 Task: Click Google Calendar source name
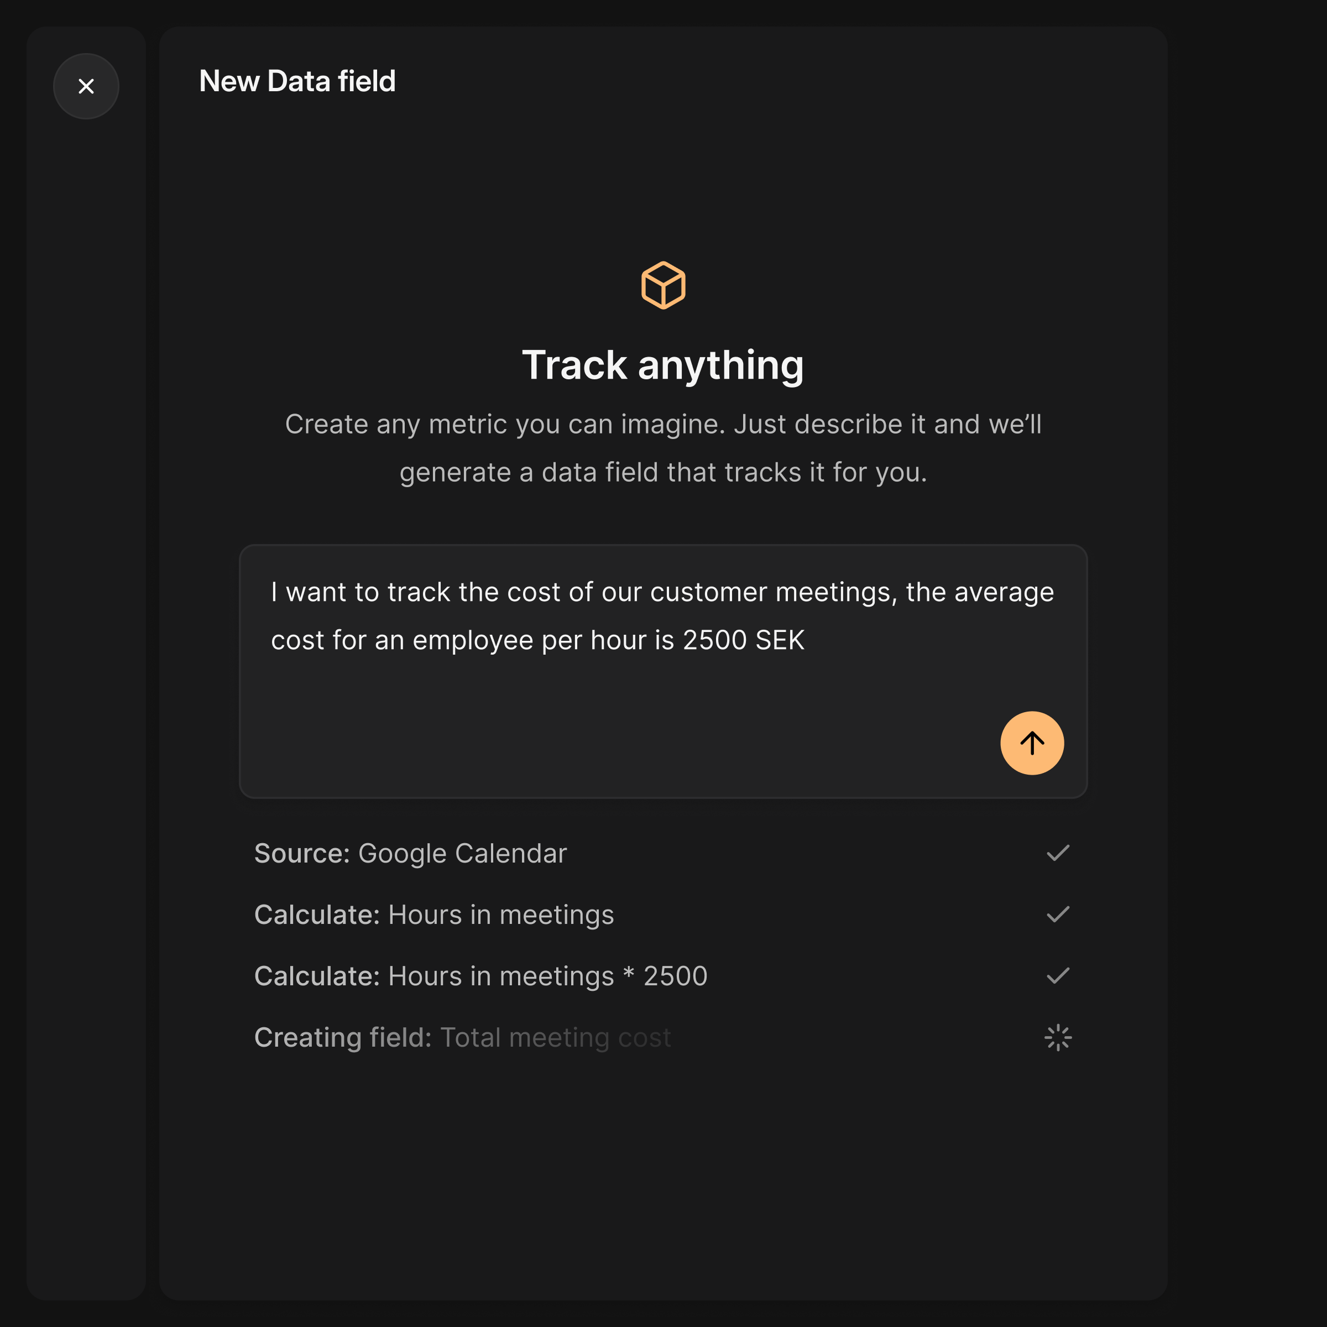tap(462, 854)
